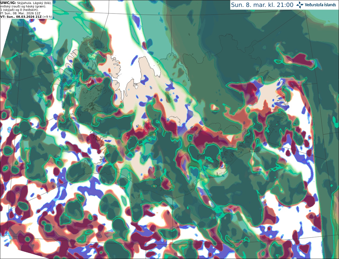Click the 'miðský (rauð) og háský (græn).' legend line

[23, 6]
